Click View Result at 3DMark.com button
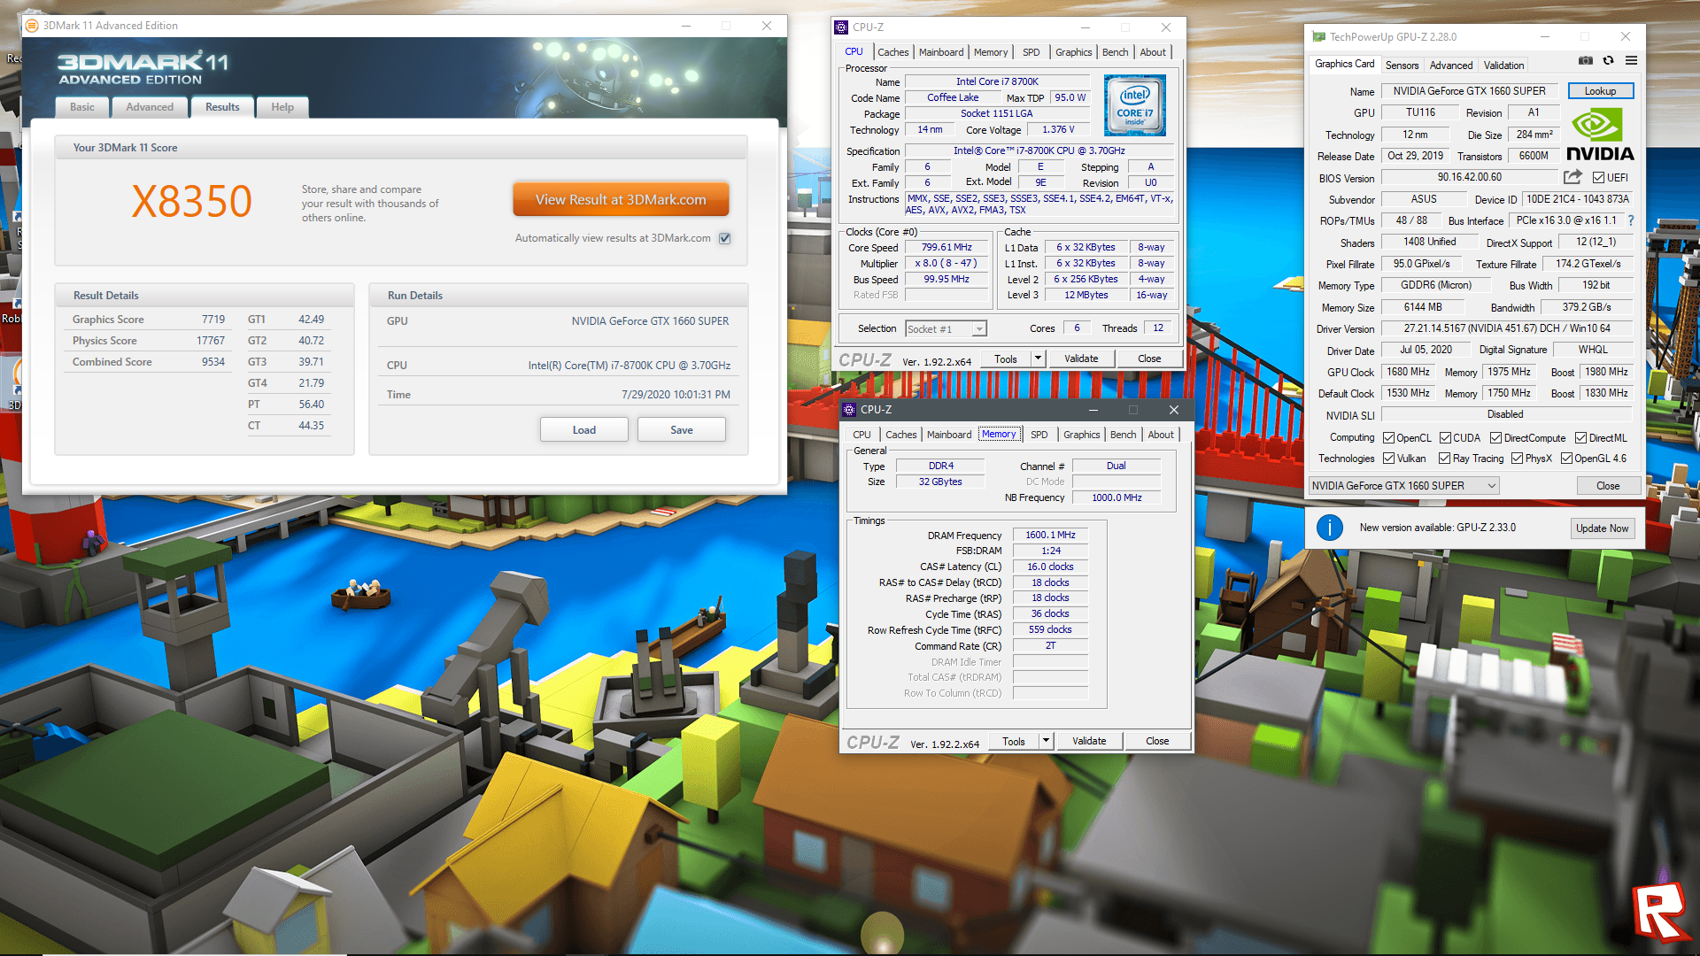1700x956 pixels. tap(621, 199)
